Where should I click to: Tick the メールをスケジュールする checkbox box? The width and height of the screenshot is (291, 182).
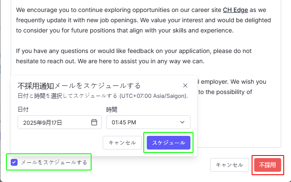pos(14,162)
